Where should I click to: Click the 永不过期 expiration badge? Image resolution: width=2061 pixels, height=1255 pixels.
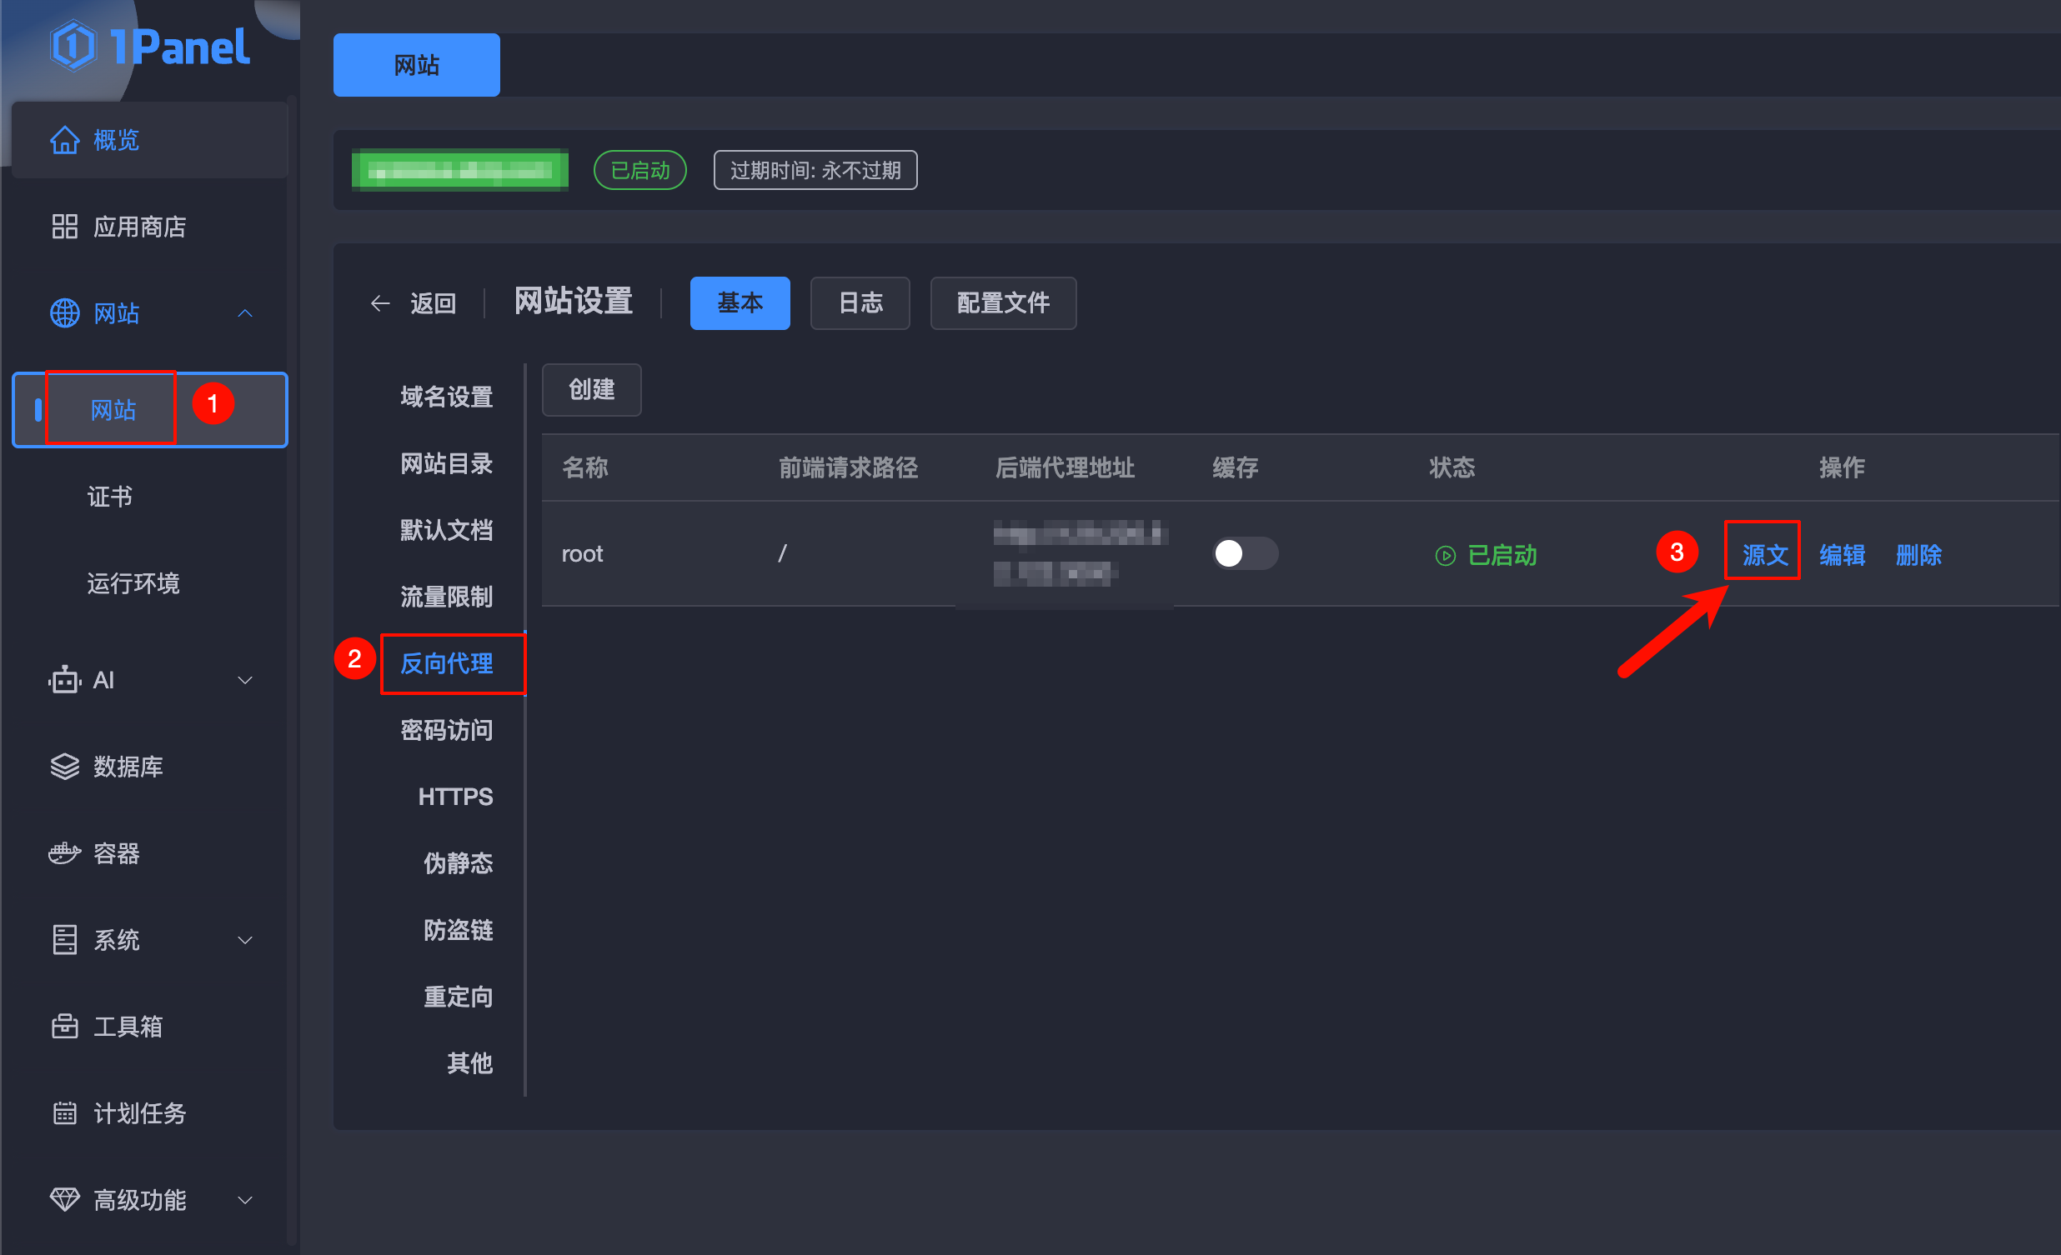(815, 170)
